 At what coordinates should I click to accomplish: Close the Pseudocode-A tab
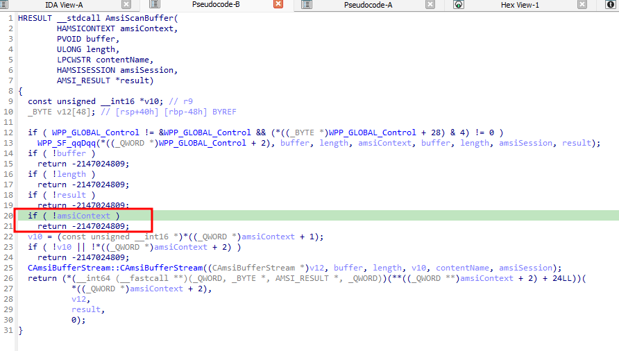(430, 5)
